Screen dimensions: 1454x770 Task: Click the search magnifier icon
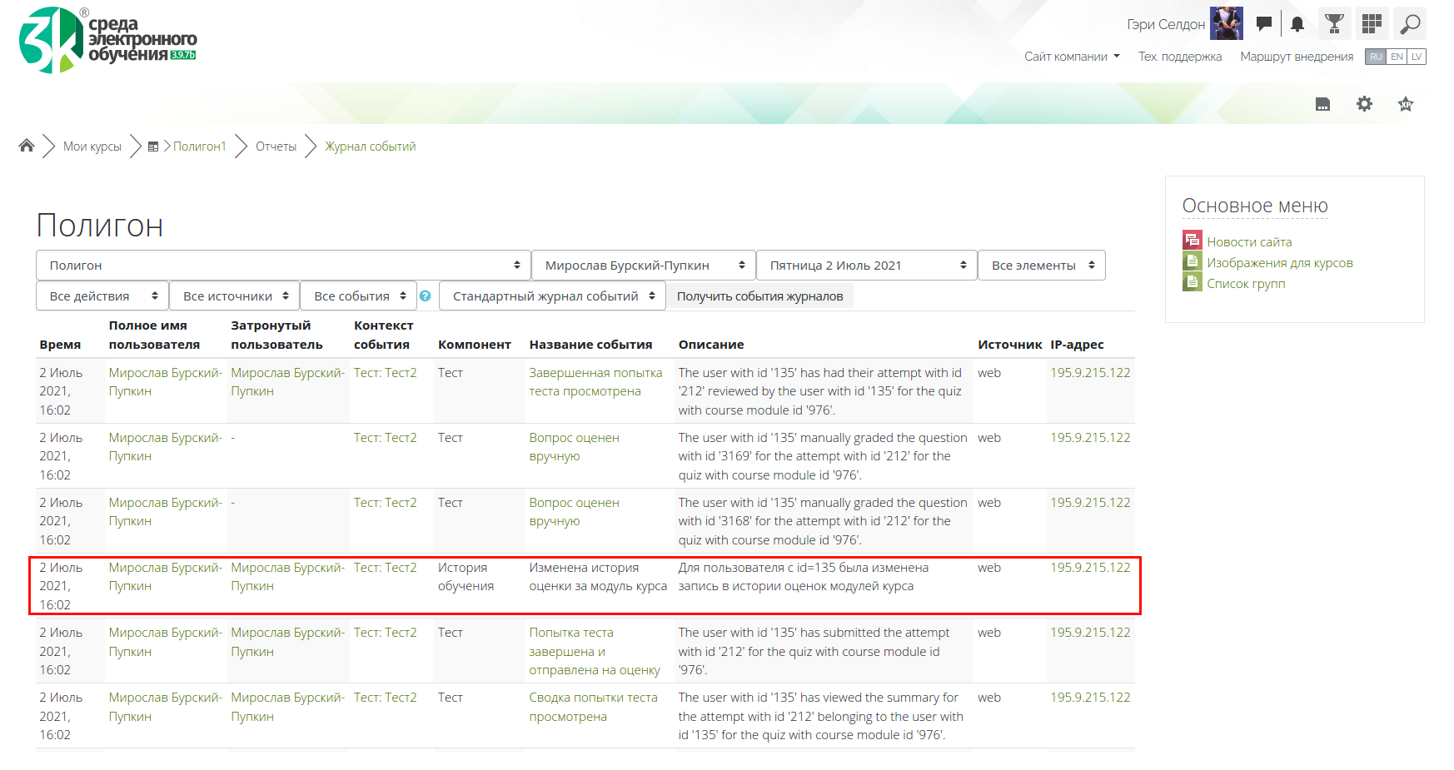tap(1410, 24)
